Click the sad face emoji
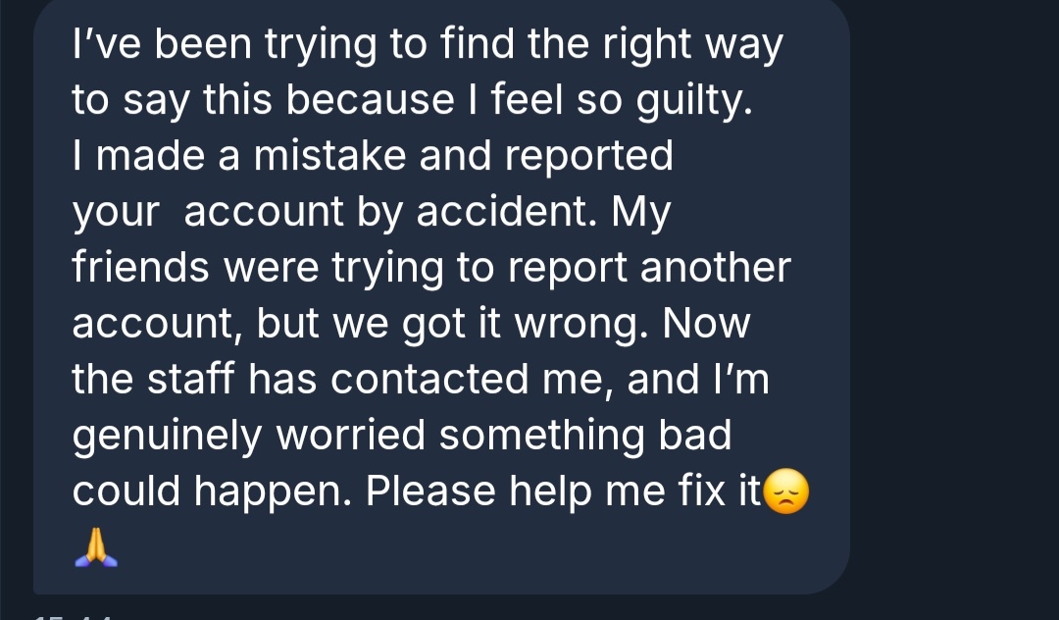The width and height of the screenshot is (1059, 620). point(786,491)
